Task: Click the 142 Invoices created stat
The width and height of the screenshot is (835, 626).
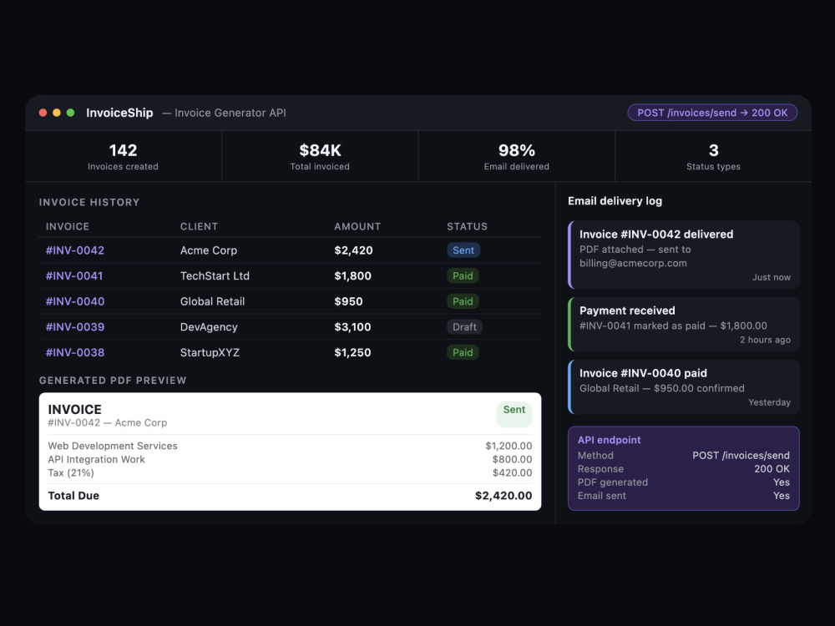Action: [123, 156]
